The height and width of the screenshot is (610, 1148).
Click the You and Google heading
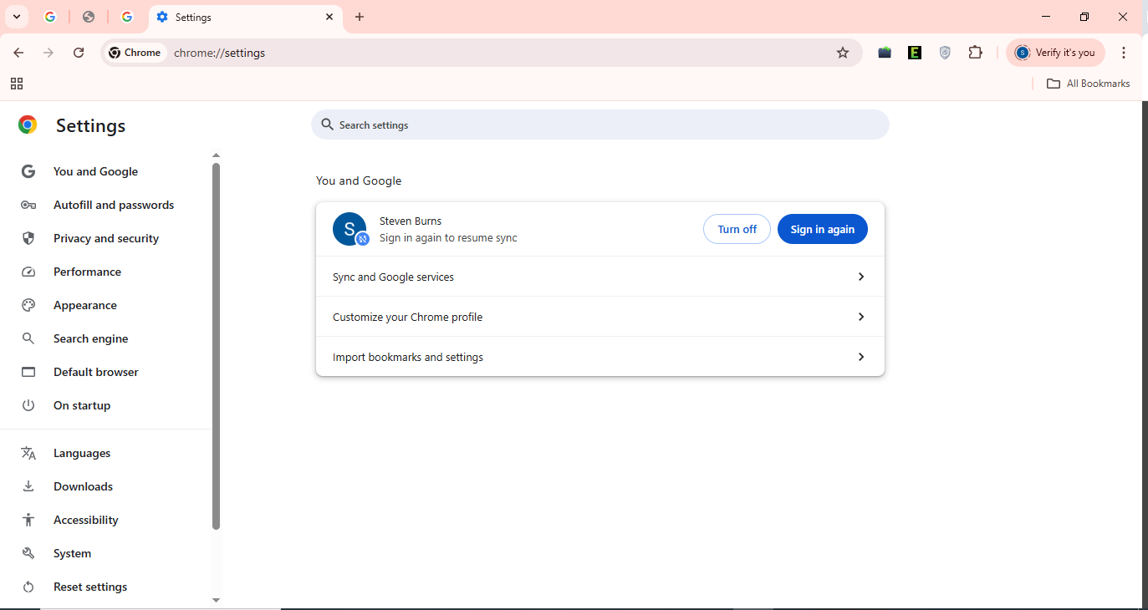(359, 180)
